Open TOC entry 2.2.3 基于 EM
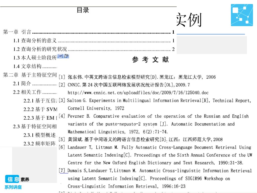 (x=40, y=118)
